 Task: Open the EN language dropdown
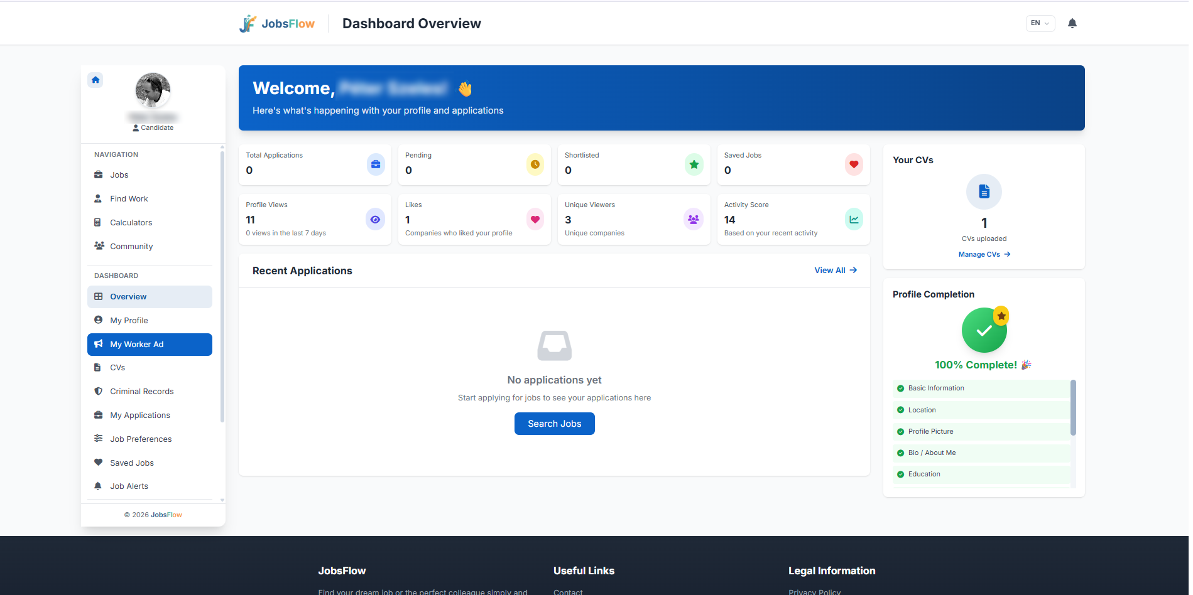[x=1040, y=23]
